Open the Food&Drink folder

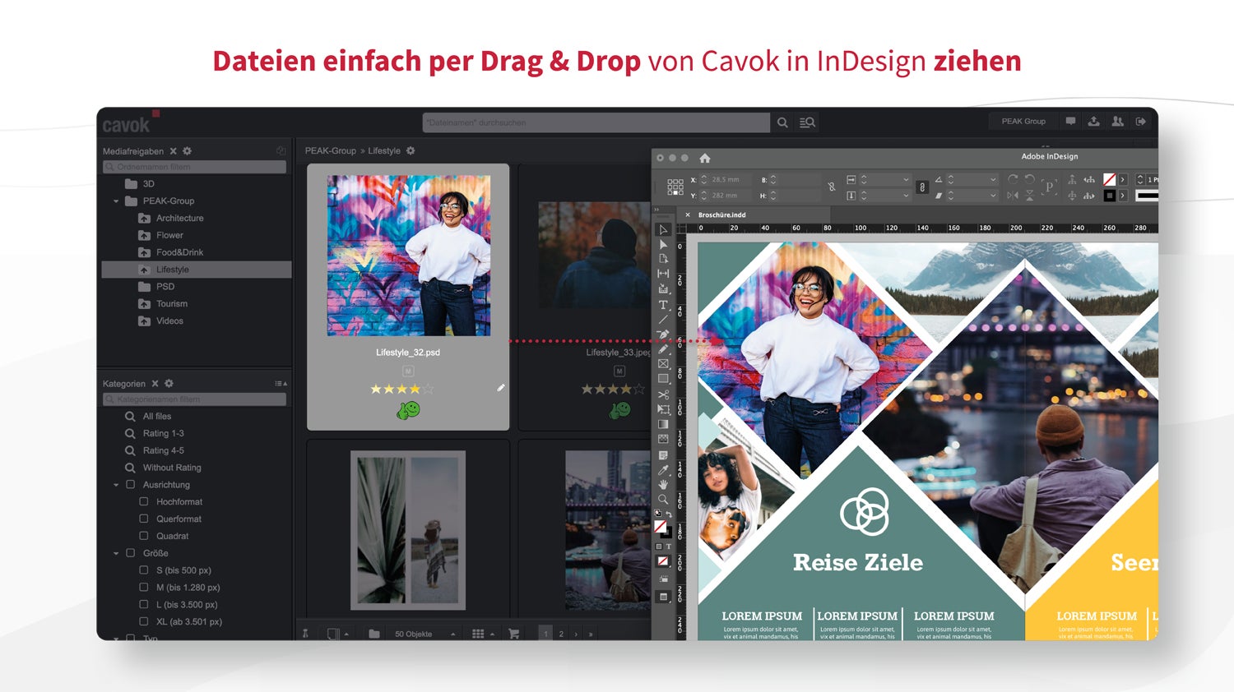coord(179,252)
